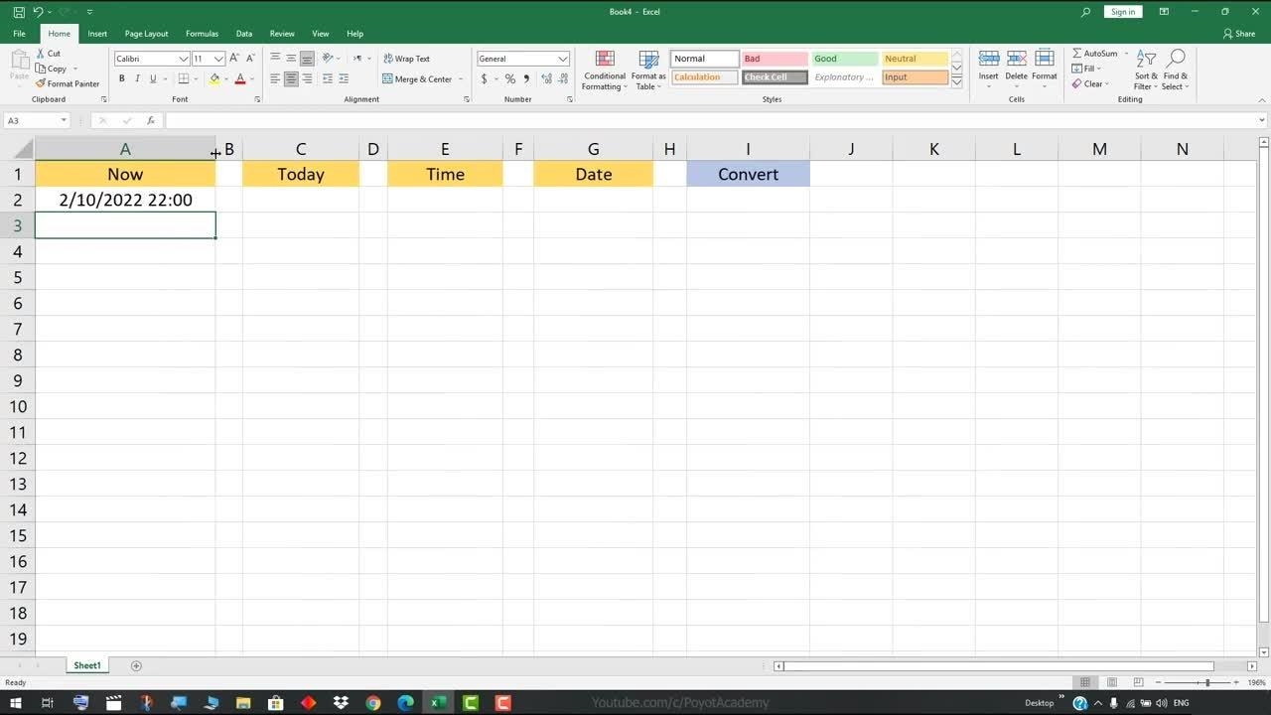Click the Format Painter brush icon
This screenshot has width=1271, height=715.
point(41,83)
